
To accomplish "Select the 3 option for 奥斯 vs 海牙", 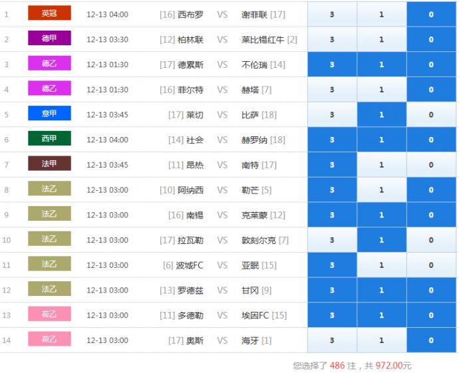I will [332, 340].
